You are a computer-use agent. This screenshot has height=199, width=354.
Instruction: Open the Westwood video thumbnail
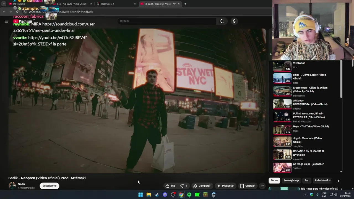click(282, 66)
